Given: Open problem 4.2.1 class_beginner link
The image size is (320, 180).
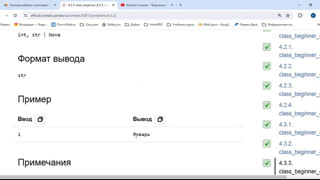Looking at the screenshot, I should click(x=299, y=51).
